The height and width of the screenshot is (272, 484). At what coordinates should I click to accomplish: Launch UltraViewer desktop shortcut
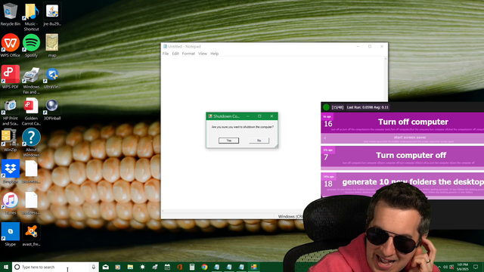(x=52, y=77)
